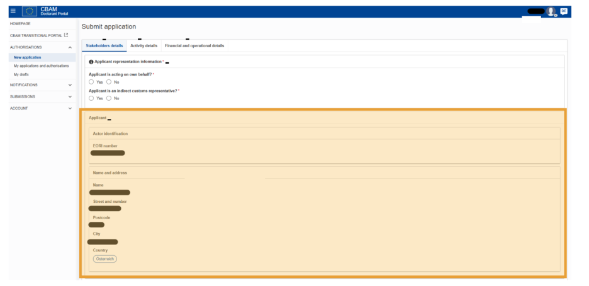
Task: Click the info icon next to Applicant representation information
Action: (91, 62)
